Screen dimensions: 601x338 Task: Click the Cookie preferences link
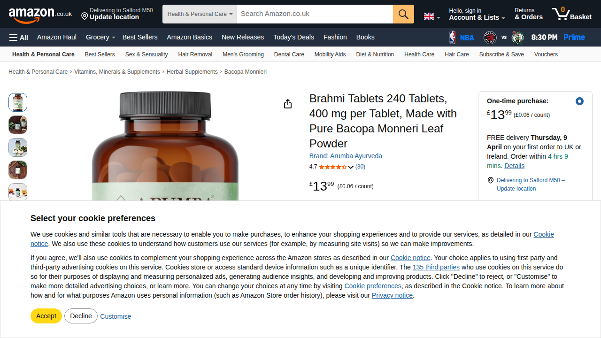click(x=373, y=286)
